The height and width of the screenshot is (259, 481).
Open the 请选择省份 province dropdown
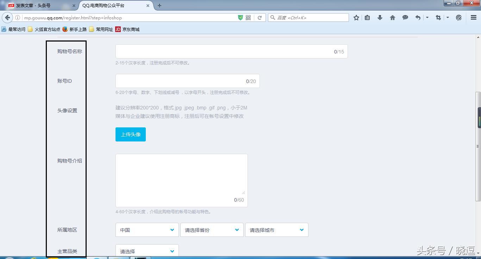point(212,230)
